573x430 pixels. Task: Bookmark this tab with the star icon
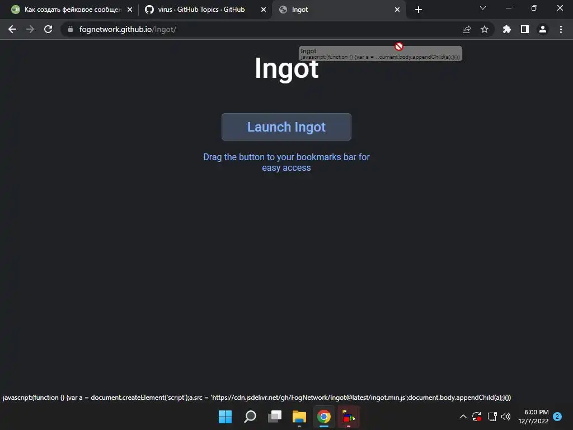[485, 29]
